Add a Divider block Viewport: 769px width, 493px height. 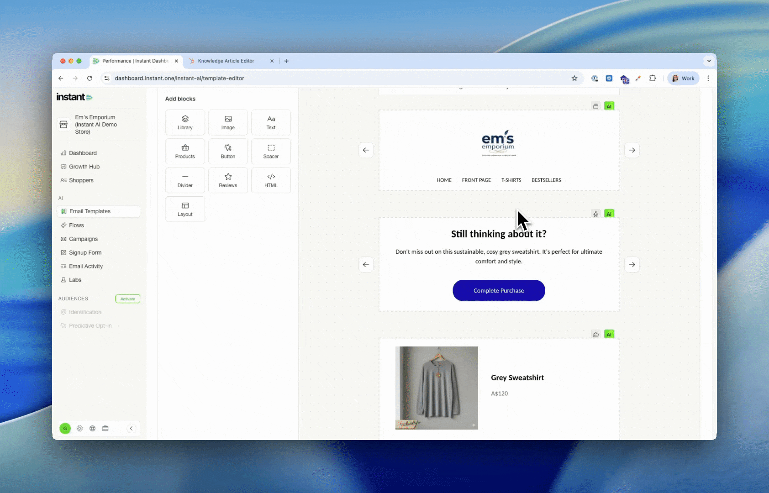185,180
